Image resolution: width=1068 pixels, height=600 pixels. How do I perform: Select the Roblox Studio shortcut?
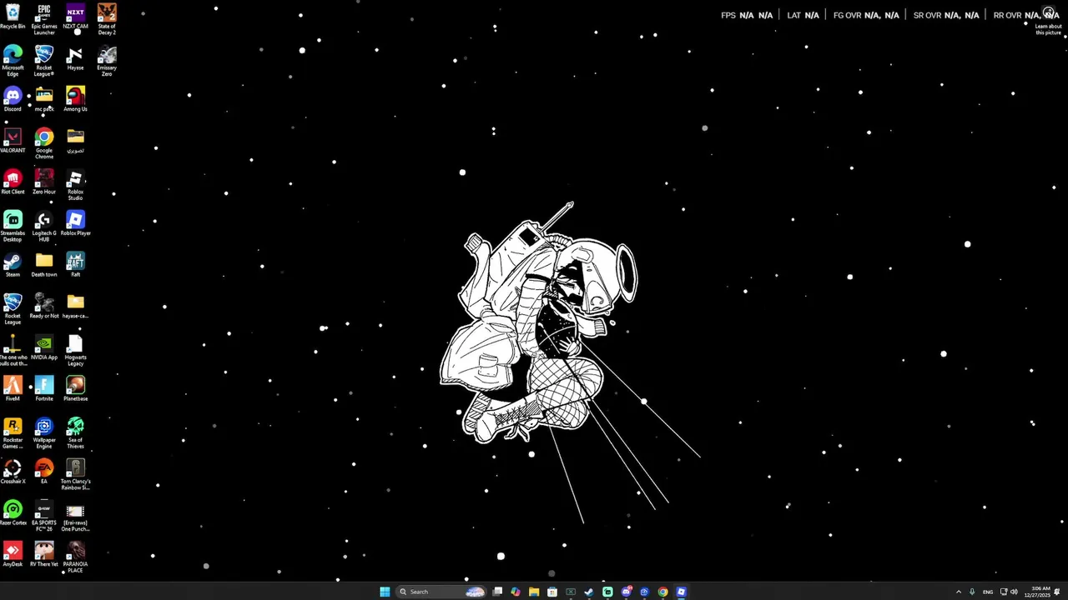(75, 185)
